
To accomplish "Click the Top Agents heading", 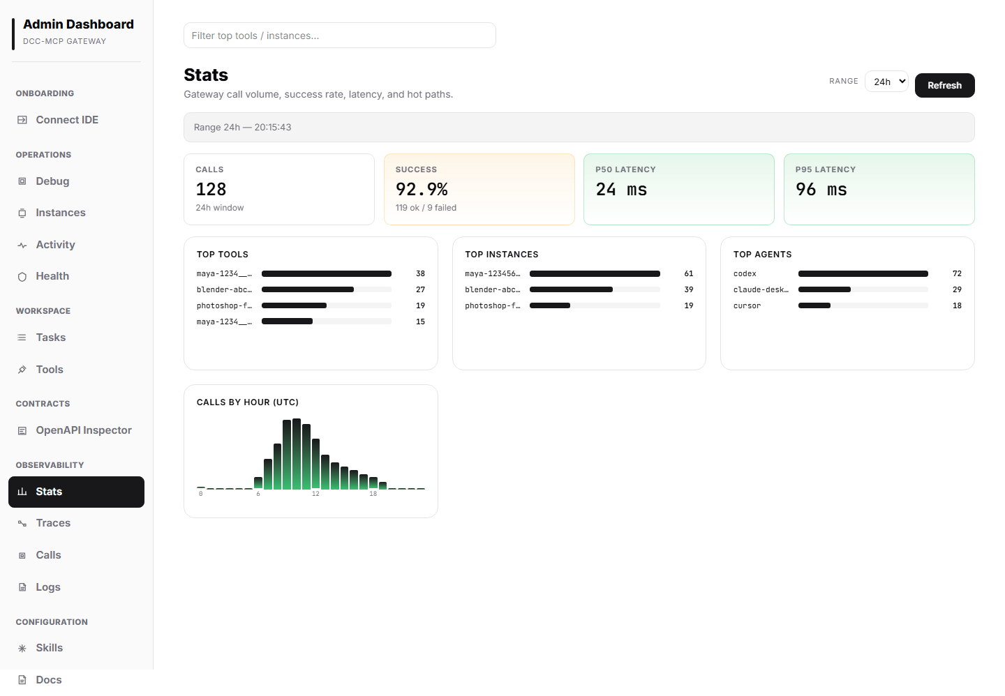I will (763, 255).
